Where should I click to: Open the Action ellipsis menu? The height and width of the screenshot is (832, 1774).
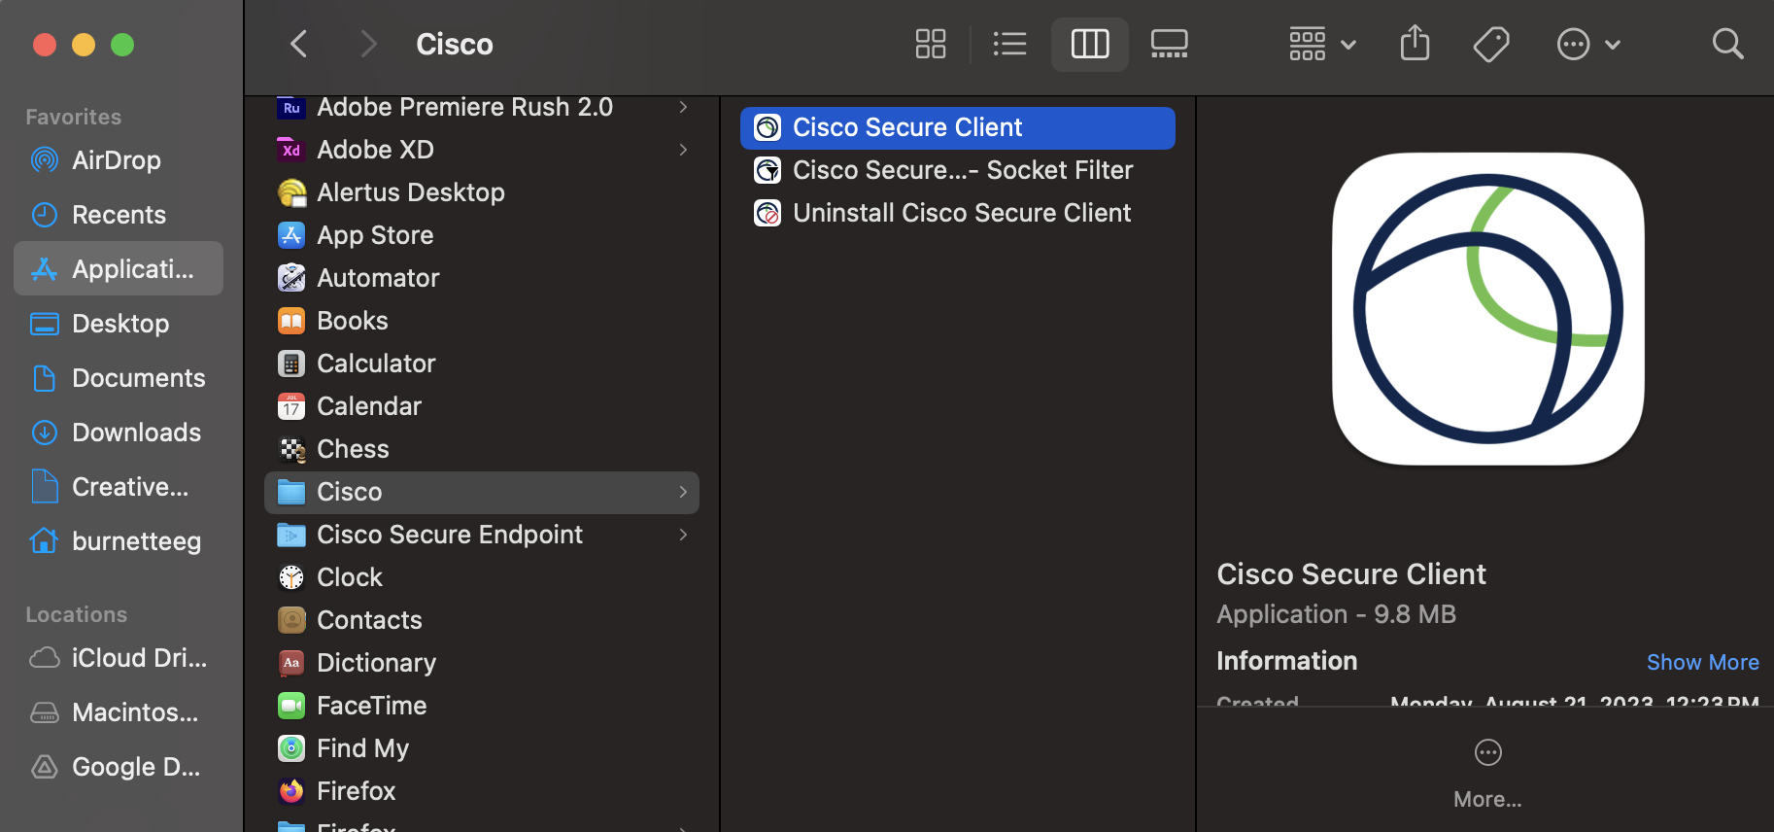tap(1588, 44)
